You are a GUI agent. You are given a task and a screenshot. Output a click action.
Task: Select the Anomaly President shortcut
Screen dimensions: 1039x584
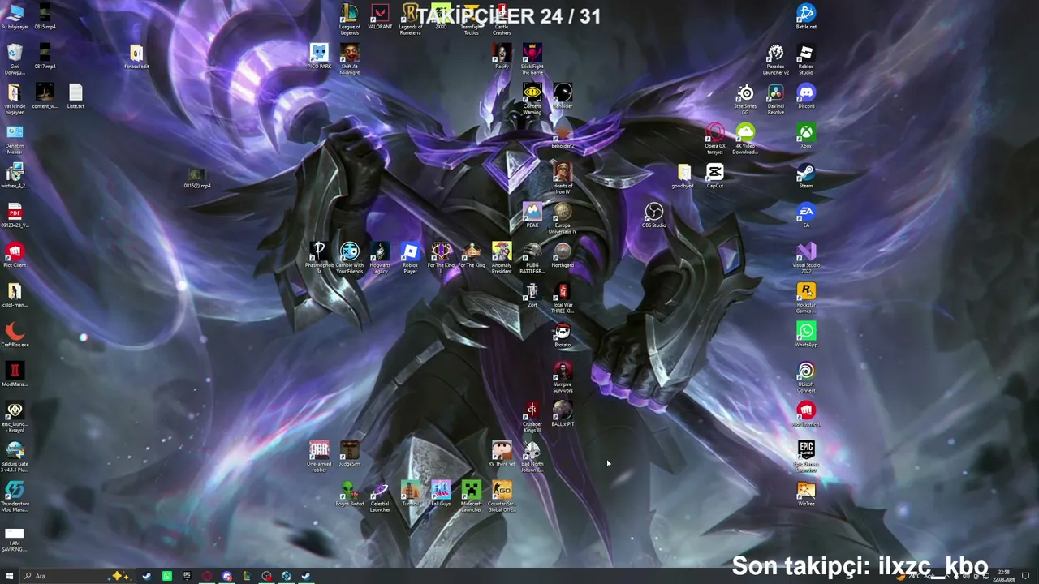point(502,258)
